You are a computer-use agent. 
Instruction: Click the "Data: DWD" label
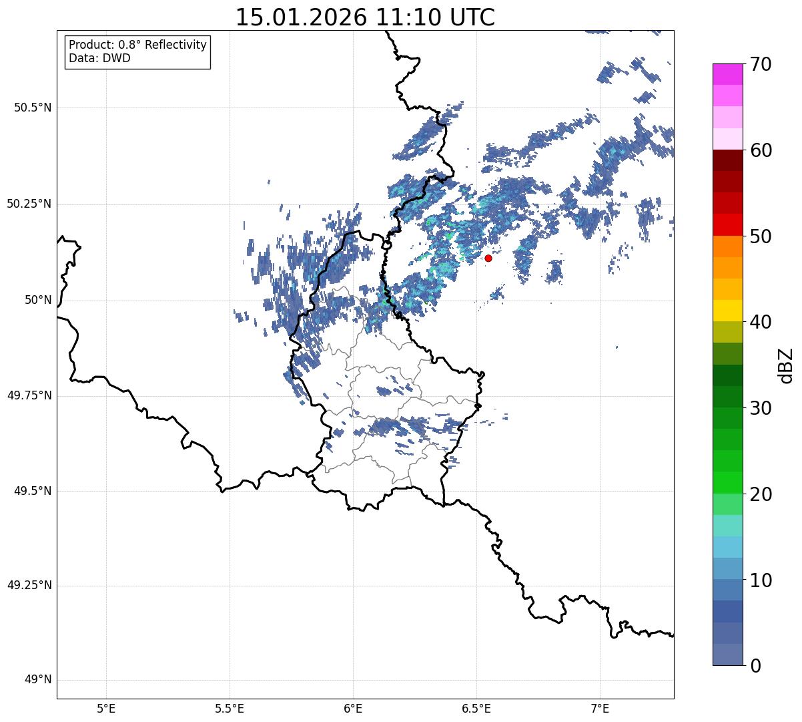click(99, 58)
